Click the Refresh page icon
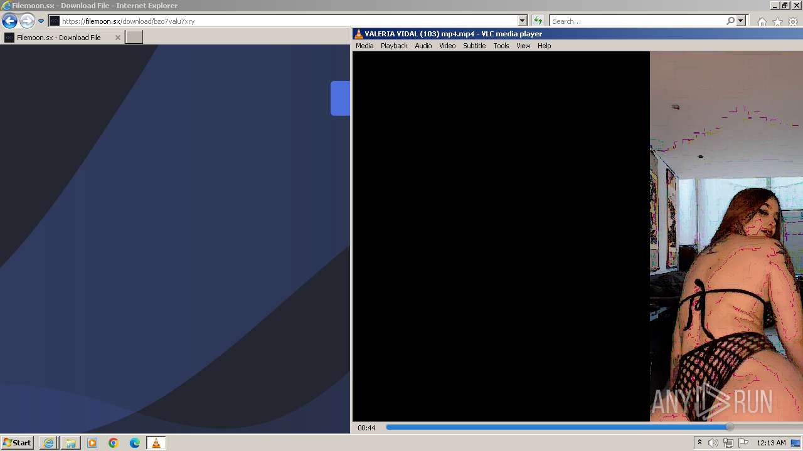This screenshot has height=451, width=803. point(538,21)
